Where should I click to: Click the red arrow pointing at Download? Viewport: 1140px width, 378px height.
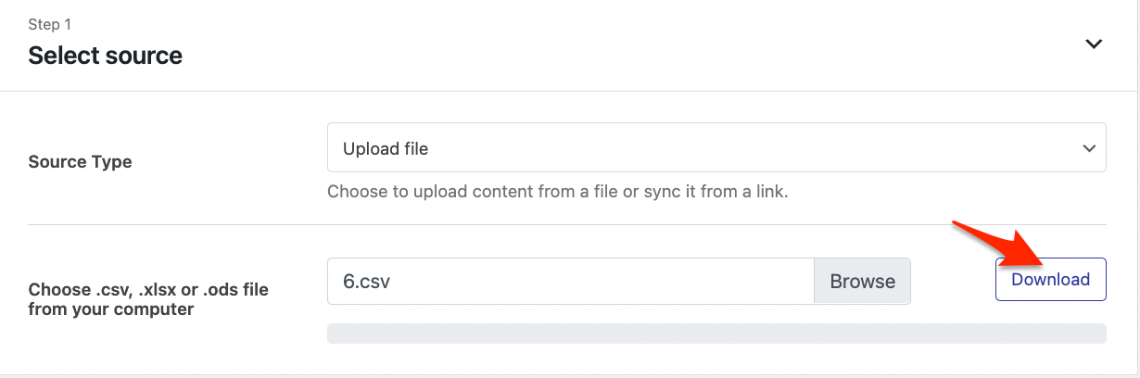996,245
